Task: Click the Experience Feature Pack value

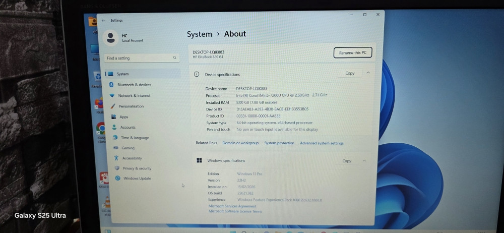Action: click(x=280, y=200)
